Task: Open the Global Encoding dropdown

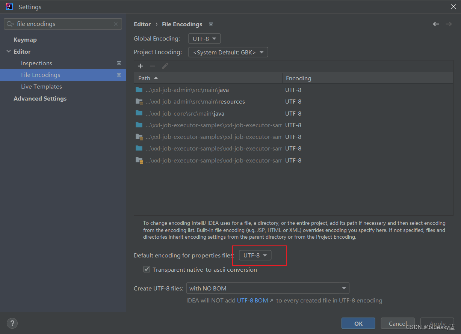Action: pyautogui.click(x=204, y=39)
